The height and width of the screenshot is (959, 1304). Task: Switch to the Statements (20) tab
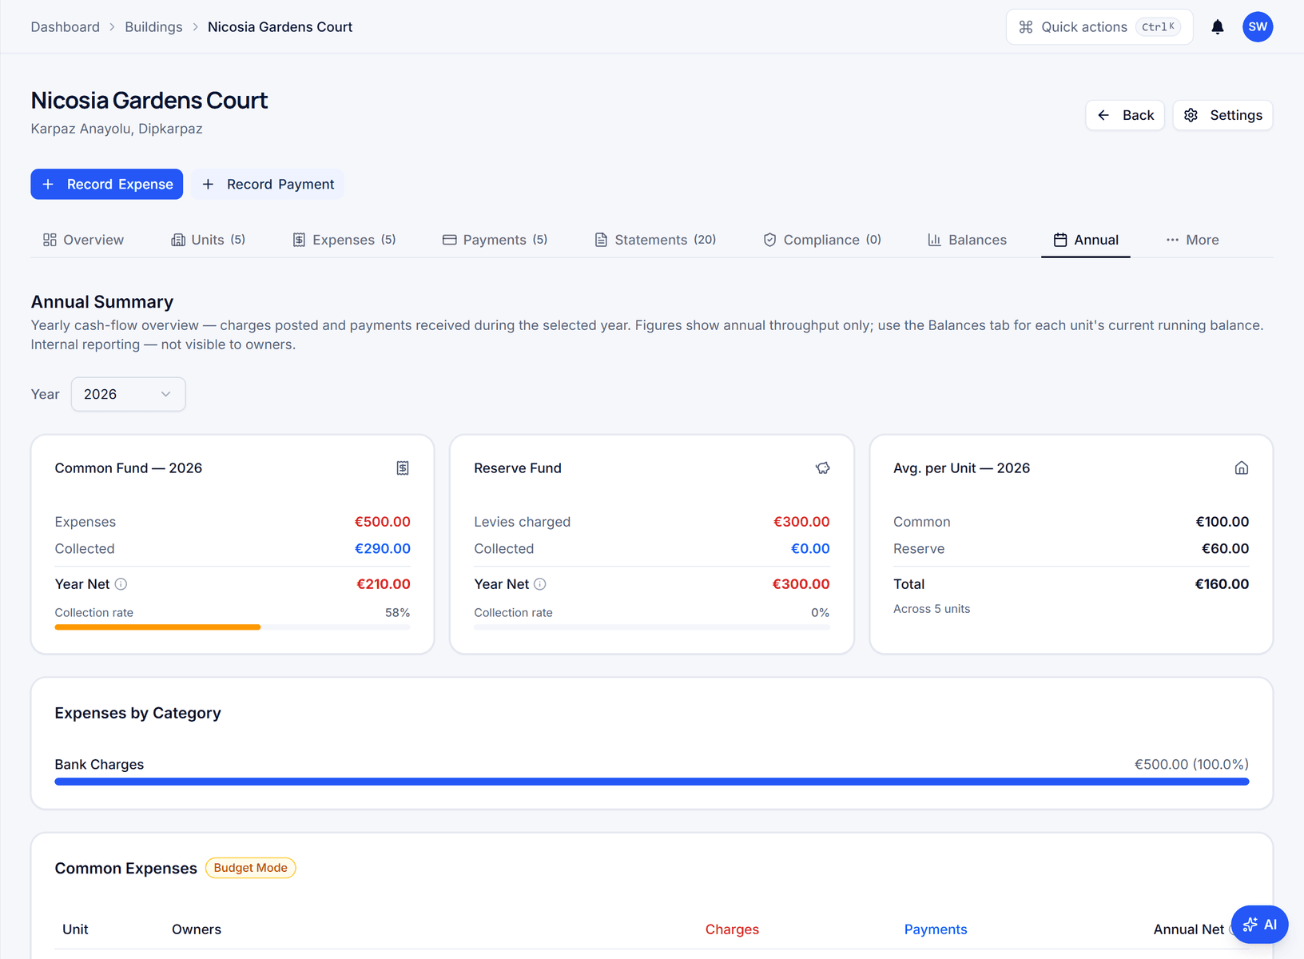click(655, 240)
